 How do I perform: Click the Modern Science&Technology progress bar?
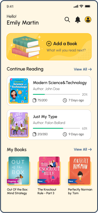click(56, 94)
